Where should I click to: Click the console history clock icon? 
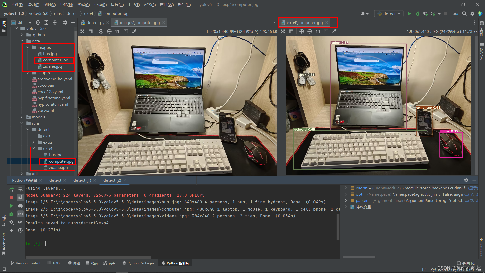click(20, 230)
